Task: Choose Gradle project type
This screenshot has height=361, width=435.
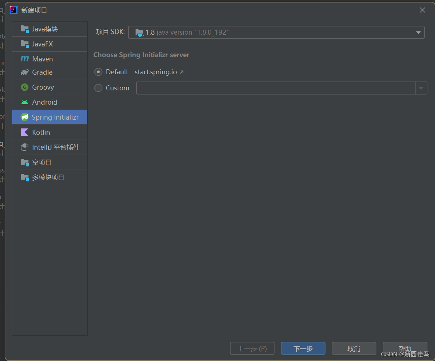Action: [x=50, y=72]
